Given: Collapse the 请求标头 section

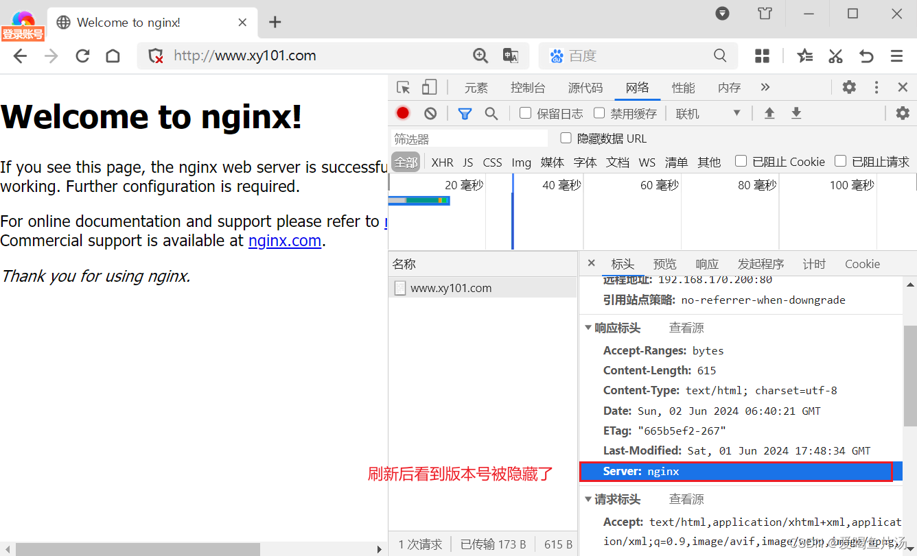Looking at the screenshot, I should pyautogui.click(x=588, y=498).
